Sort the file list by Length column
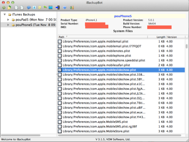 tap(157, 37)
